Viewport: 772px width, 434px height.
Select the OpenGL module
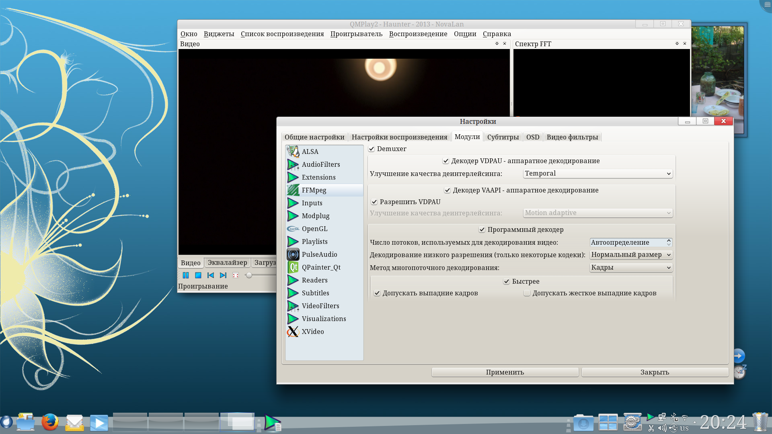click(x=314, y=229)
